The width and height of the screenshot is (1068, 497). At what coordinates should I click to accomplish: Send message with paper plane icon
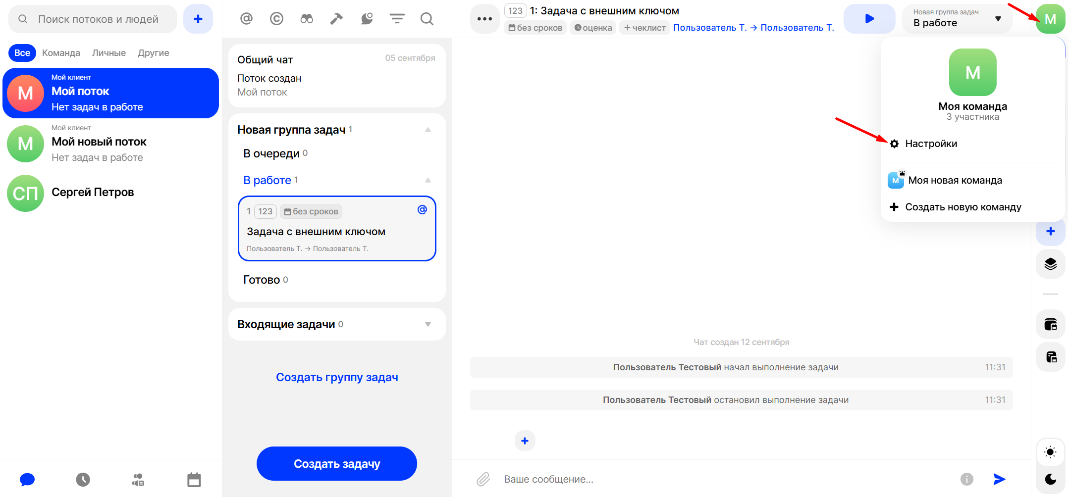tap(999, 479)
